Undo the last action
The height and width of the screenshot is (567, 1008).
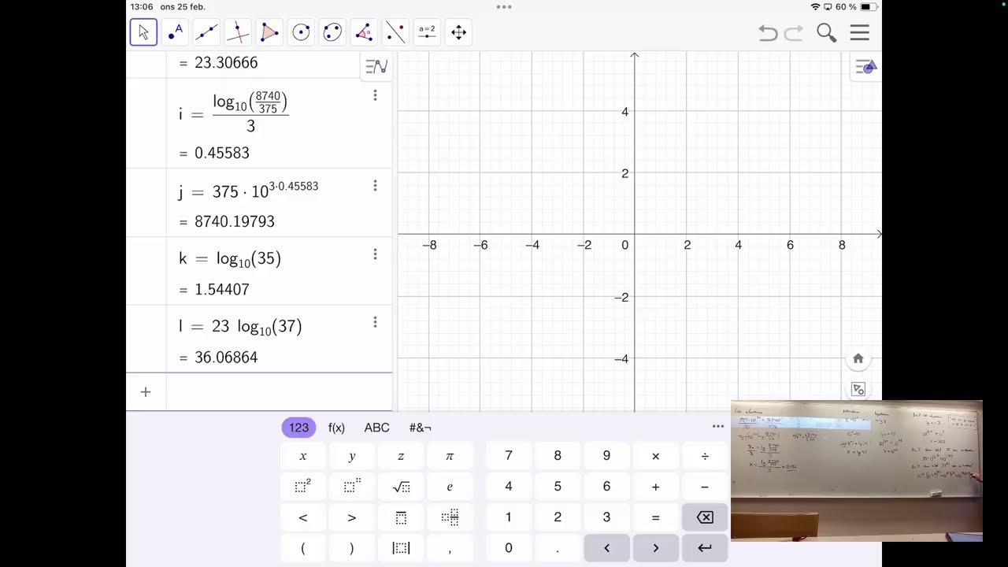(768, 33)
